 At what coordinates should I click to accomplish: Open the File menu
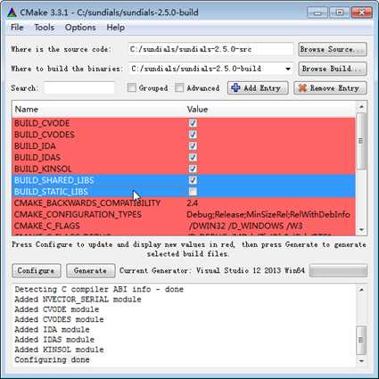tap(17, 28)
